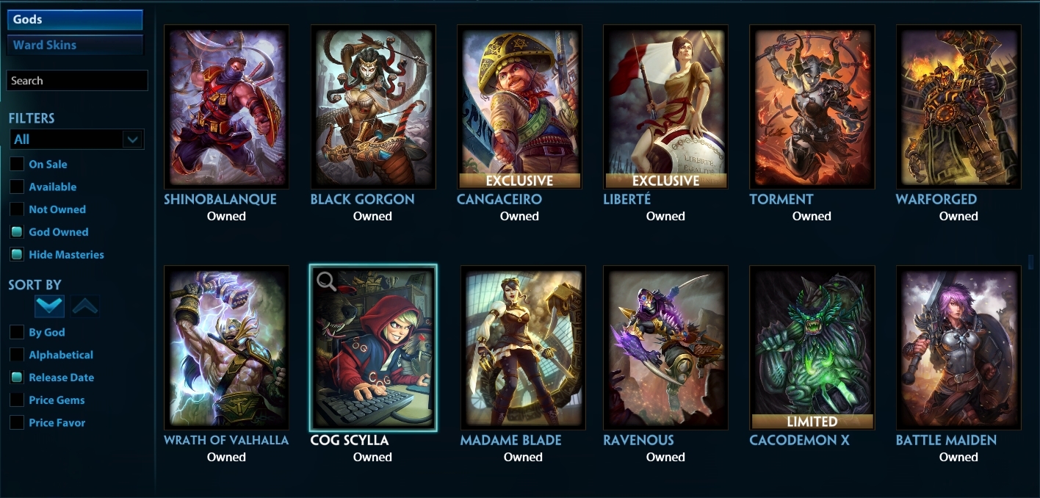
Task: Toggle the Hide Masteries checkbox
Action: tap(16, 255)
